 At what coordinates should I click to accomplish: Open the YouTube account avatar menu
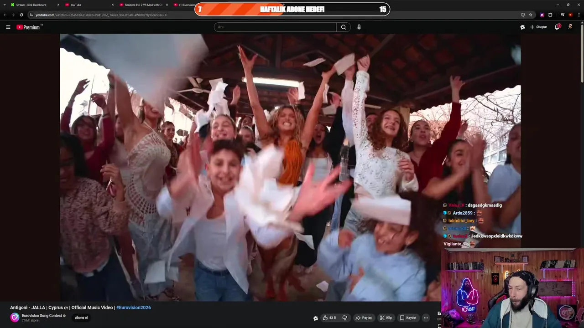coord(570,27)
